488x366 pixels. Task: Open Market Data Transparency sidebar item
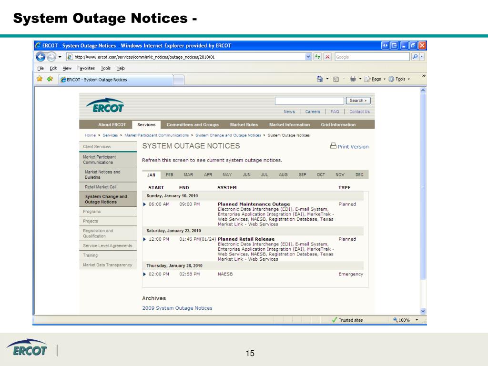[108, 265]
